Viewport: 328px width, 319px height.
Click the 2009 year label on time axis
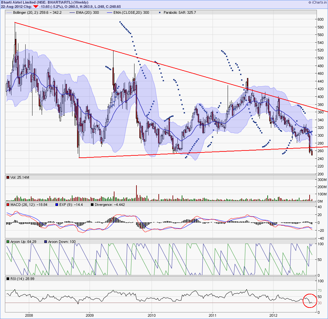pos(90,315)
